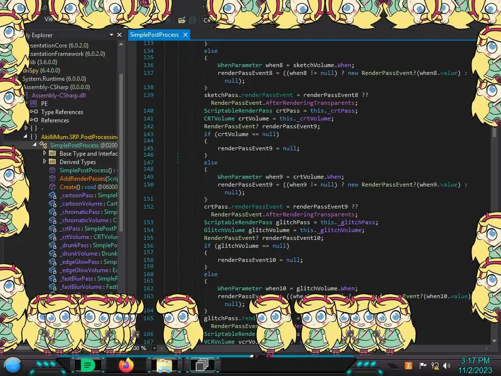Follow AfterRenderingTransparents reference after line 152
Image resolution: width=501 pixels, height=376 pixels.
coord(310,214)
